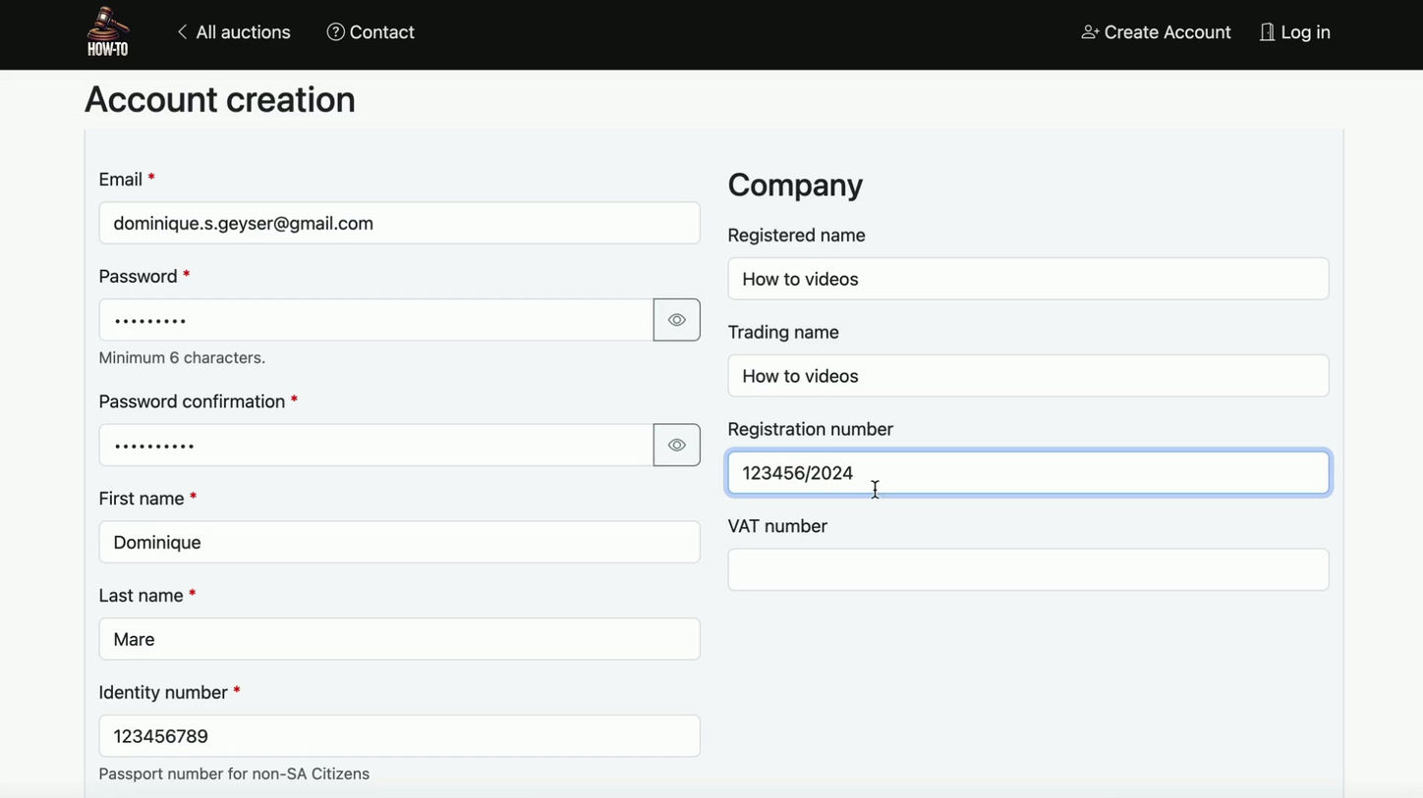Click the HOW-TO gavel logo
1423x798 pixels.
pyautogui.click(x=107, y=30)
